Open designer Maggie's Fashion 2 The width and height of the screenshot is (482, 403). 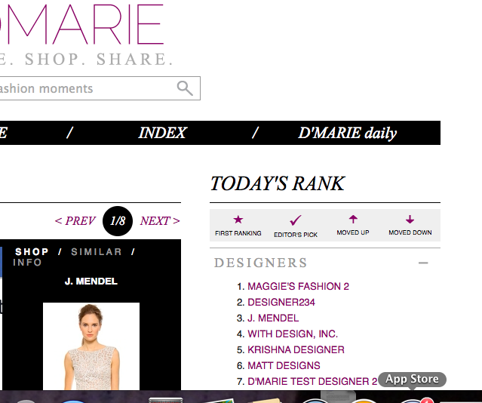[298, 287]
